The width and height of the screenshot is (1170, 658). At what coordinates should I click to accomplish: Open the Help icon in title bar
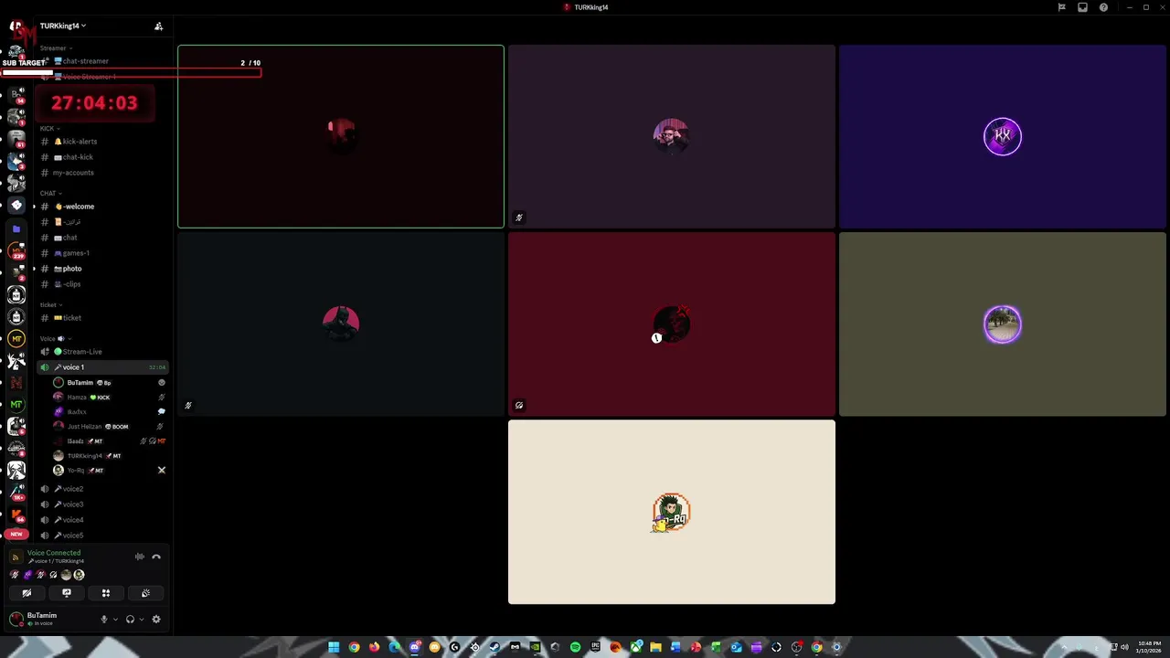pyautogui.click(x=1103, y=7)
